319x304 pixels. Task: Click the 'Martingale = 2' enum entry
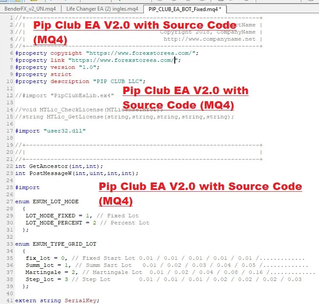[x=52, y=273]
